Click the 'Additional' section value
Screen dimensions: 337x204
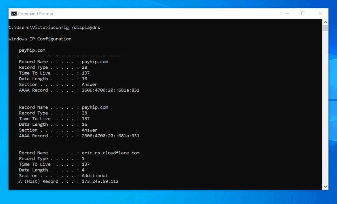pos(95,176)
